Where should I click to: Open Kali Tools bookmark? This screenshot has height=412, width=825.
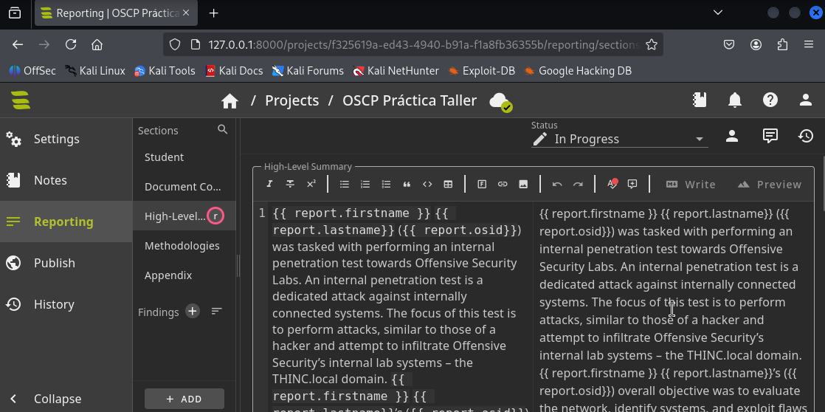click(165, 70)
